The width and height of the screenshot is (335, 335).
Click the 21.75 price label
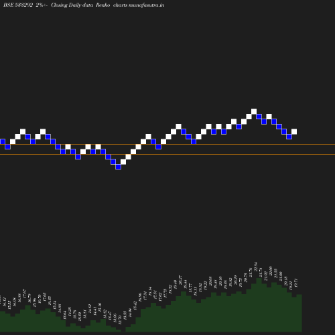pos(251,273)
